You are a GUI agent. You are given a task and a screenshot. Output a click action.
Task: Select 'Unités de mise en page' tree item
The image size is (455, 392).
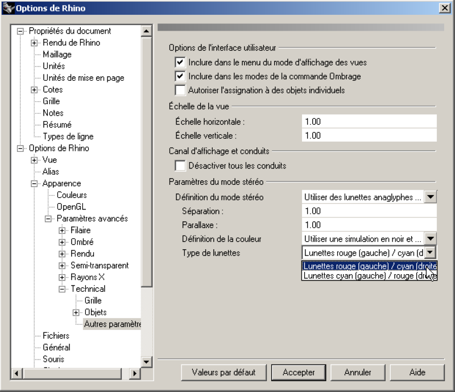coord(83,78)
